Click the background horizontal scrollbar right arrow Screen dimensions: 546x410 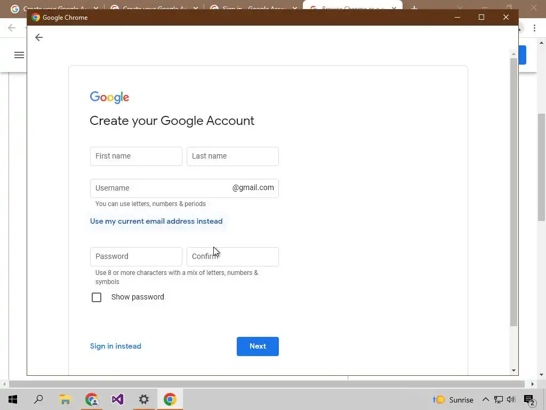[x=533, y=384]
